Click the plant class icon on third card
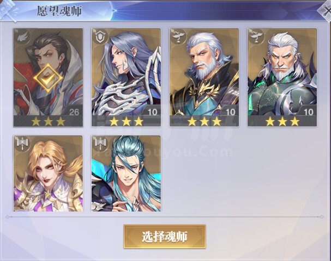 pyautogui.click(x=178, y=37)
